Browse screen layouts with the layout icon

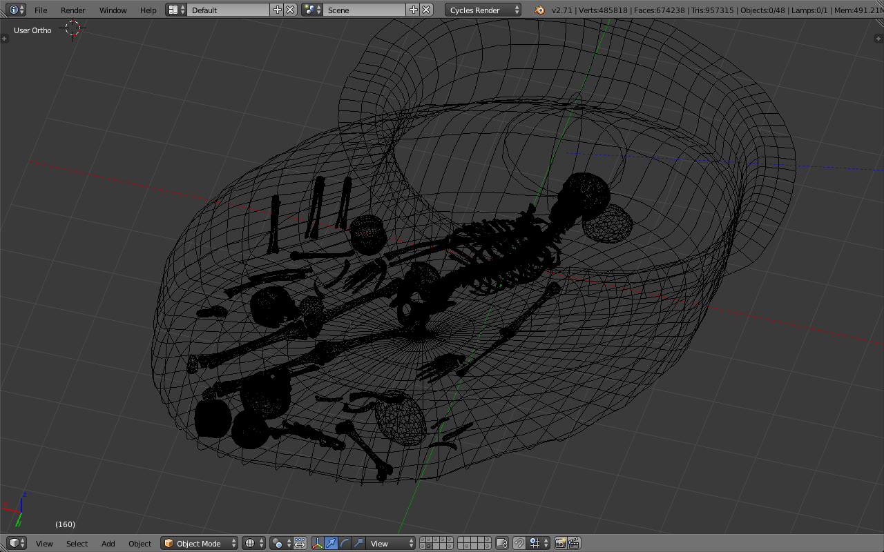tap(177, 10)
